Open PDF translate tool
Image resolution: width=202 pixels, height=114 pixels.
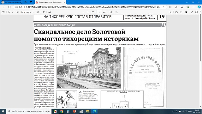[x=50, y=12]
